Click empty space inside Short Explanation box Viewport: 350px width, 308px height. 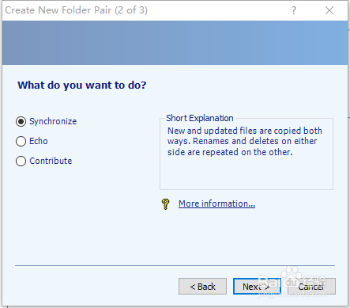(247, 173)
